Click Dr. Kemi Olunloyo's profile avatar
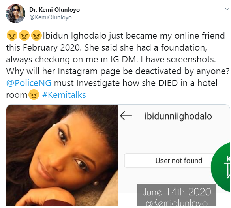The width and height of the screenshot is (231, 208). (15, 13)
